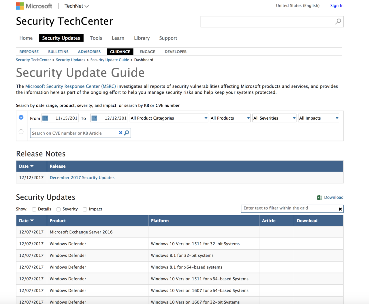This screenshot has width=369, height=304.
Task: Open December 2017 Security Updates link
Action: click(x=82, y=178)
